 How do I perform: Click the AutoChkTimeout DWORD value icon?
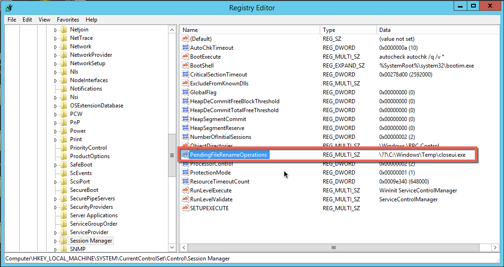click(x=185, y=48)
